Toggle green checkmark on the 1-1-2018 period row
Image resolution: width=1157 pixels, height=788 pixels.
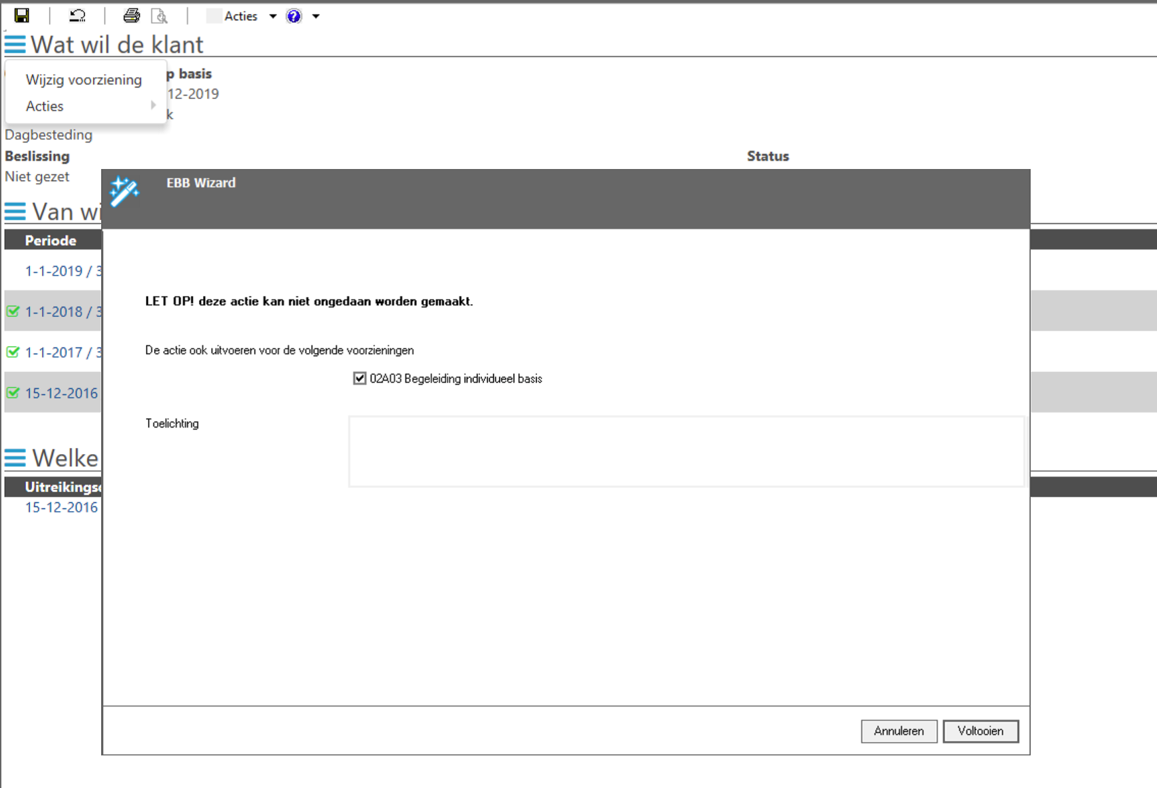click(13, 312)
